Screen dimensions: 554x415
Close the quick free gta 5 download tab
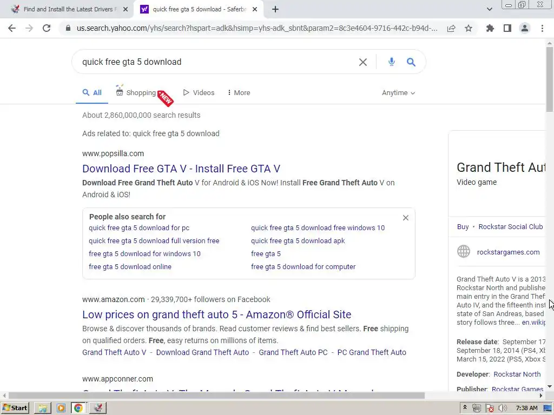pyautogui.click(x=255, y=10)
